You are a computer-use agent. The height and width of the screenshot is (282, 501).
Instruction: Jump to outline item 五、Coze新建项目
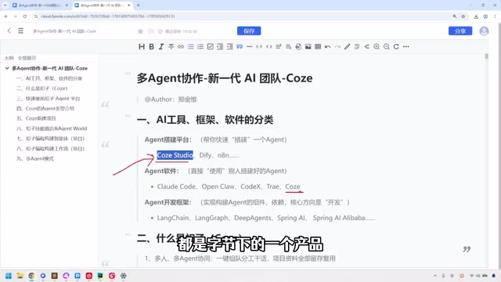coord(36,118)
